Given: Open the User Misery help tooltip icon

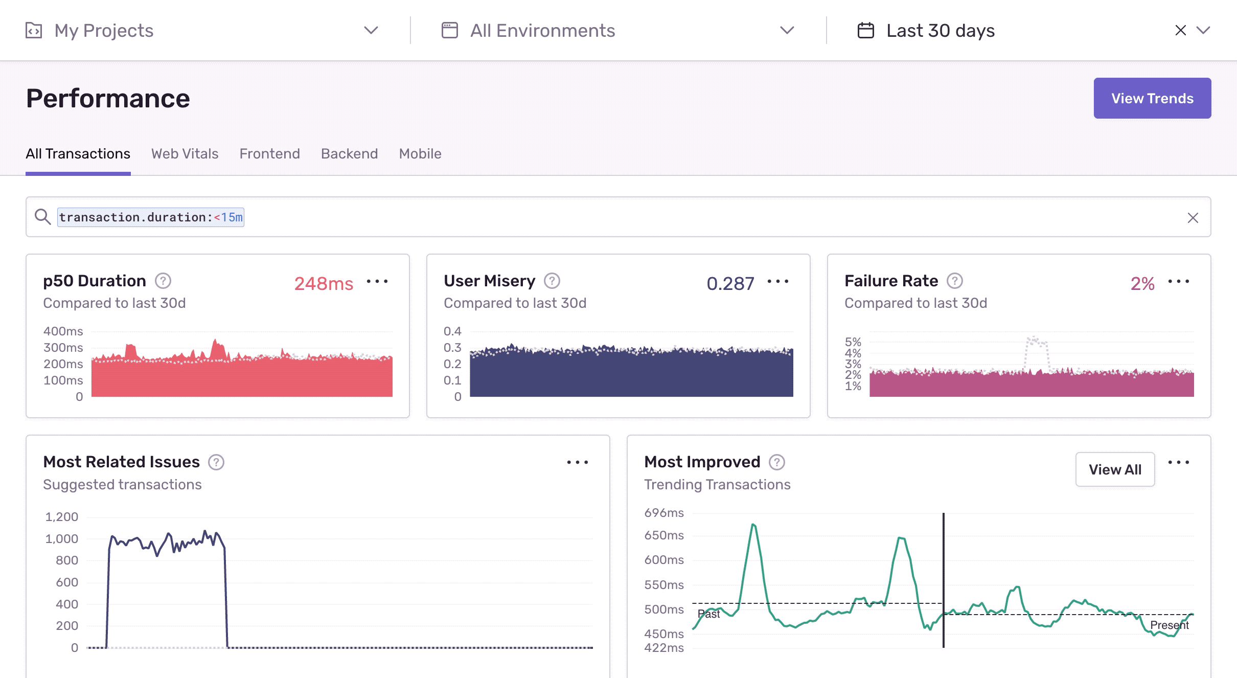Looking at the screenshot, I should pos(552,280).
